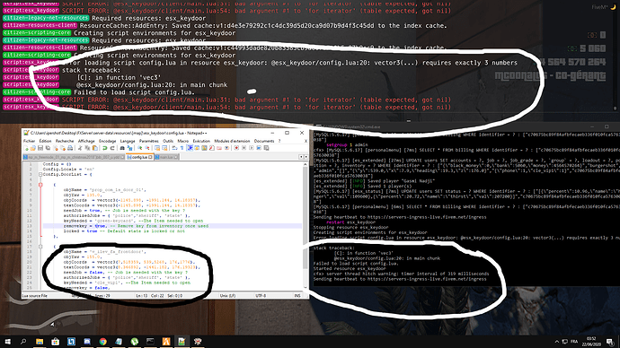The height and width of the screenshot is (348, 620).
Task: Click the Windows Start button
Action: [x=7, y=342]
